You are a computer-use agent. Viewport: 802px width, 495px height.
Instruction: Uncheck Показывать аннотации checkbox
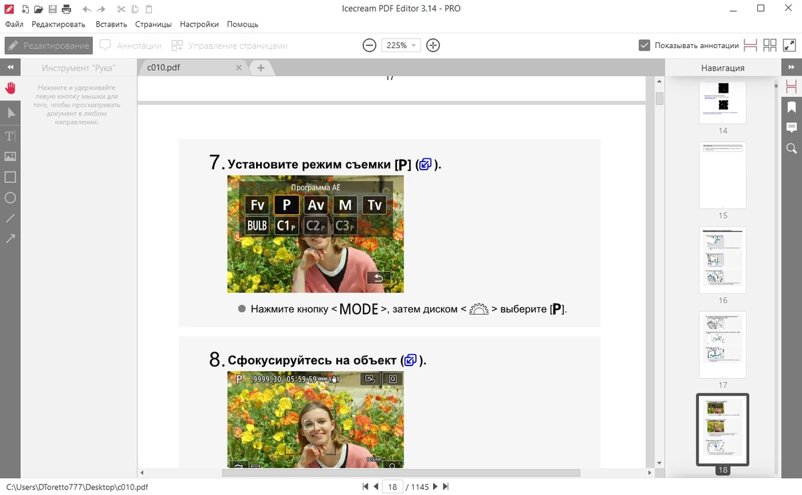[644, 45]
